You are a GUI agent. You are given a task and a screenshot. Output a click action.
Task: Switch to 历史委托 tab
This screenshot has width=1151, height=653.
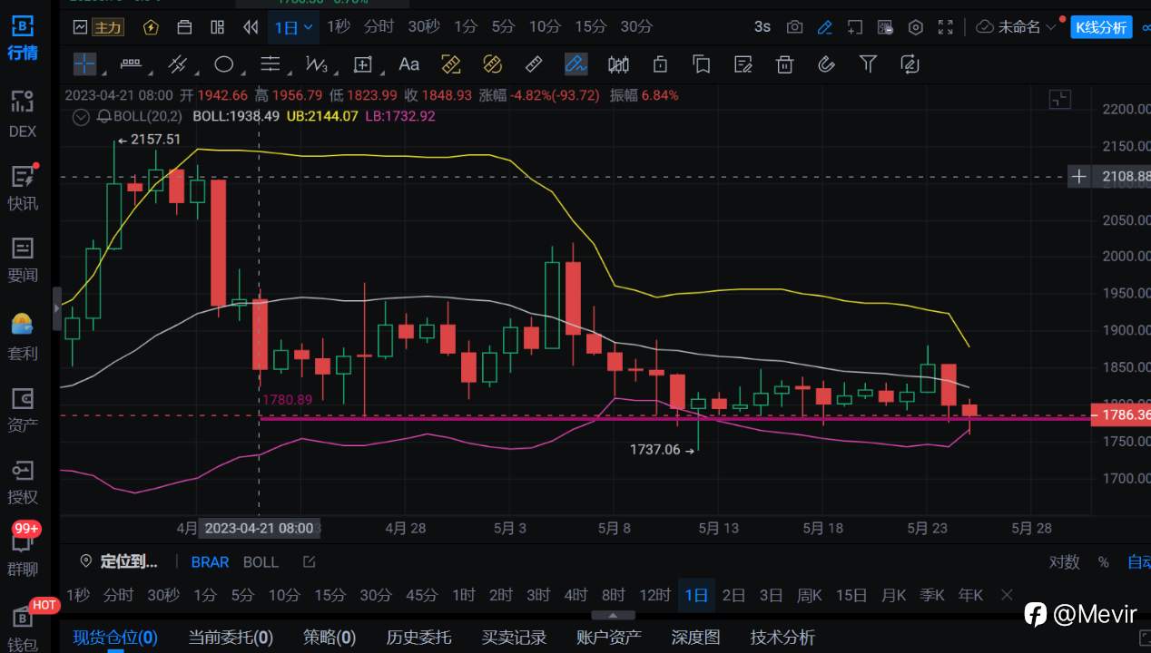tap(418, 638)
